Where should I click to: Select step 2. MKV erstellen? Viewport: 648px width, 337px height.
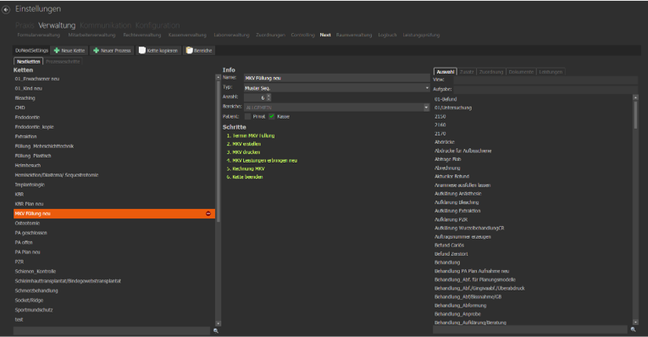[x=243, y=144]
